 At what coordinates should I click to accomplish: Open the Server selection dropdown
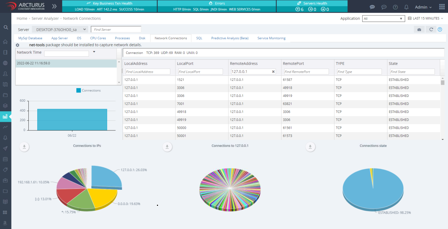60,30
